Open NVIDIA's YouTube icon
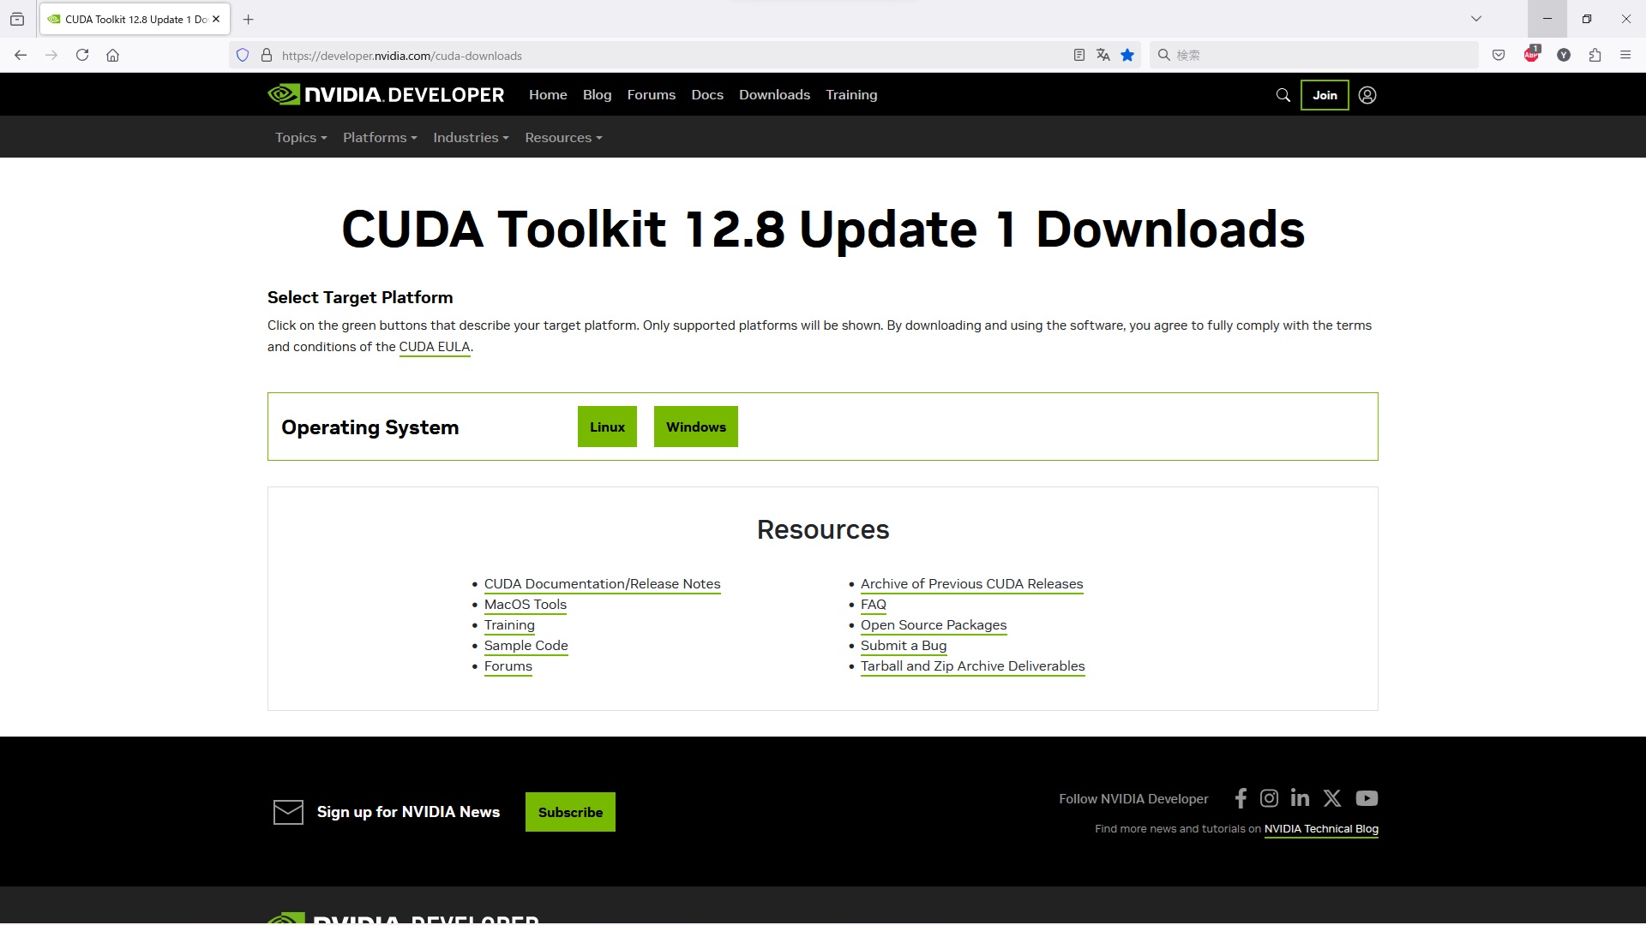Screen dimensions: 1646x925 point(1367,798)
